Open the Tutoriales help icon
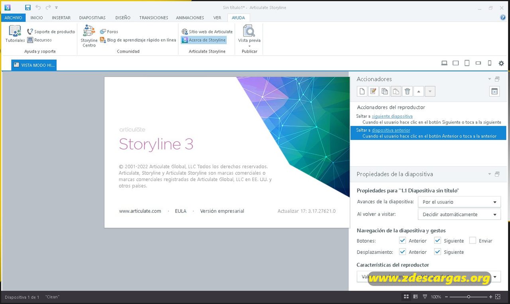 click(15, 31)
